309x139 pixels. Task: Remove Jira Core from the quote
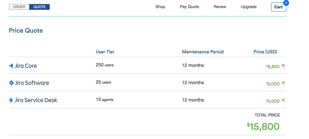(283, 65)
